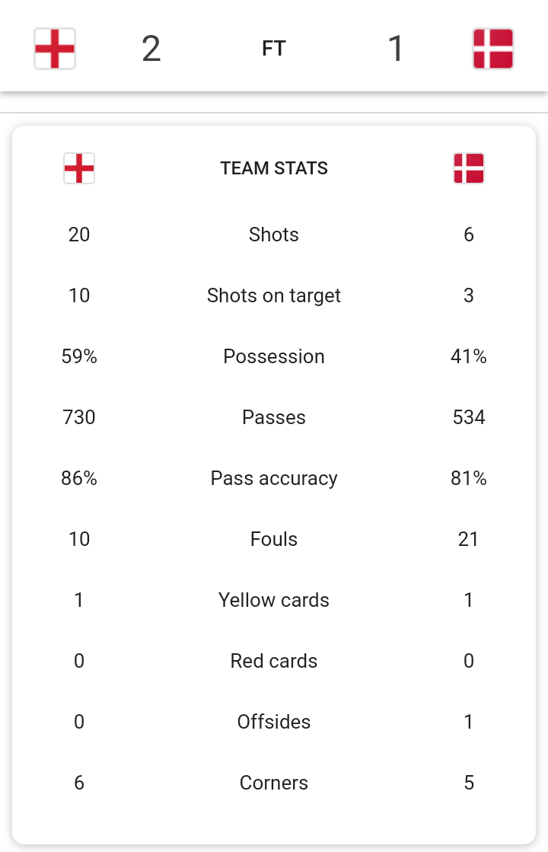Select the Denmark flag in Team Stats card
Viewport: 548px width, 852px height.
[x=469, y=168]
